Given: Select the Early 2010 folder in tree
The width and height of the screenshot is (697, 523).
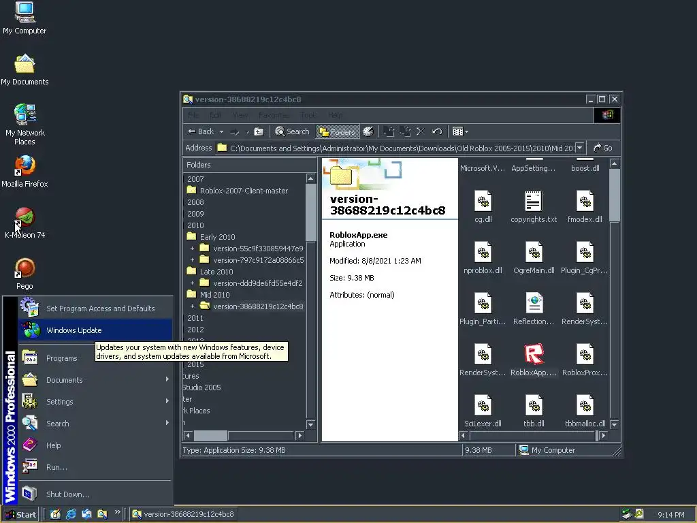Looking at the screenshot, I should click(x=211, y=237).
